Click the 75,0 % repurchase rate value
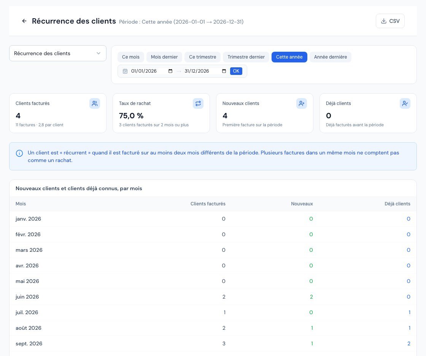 131,116
